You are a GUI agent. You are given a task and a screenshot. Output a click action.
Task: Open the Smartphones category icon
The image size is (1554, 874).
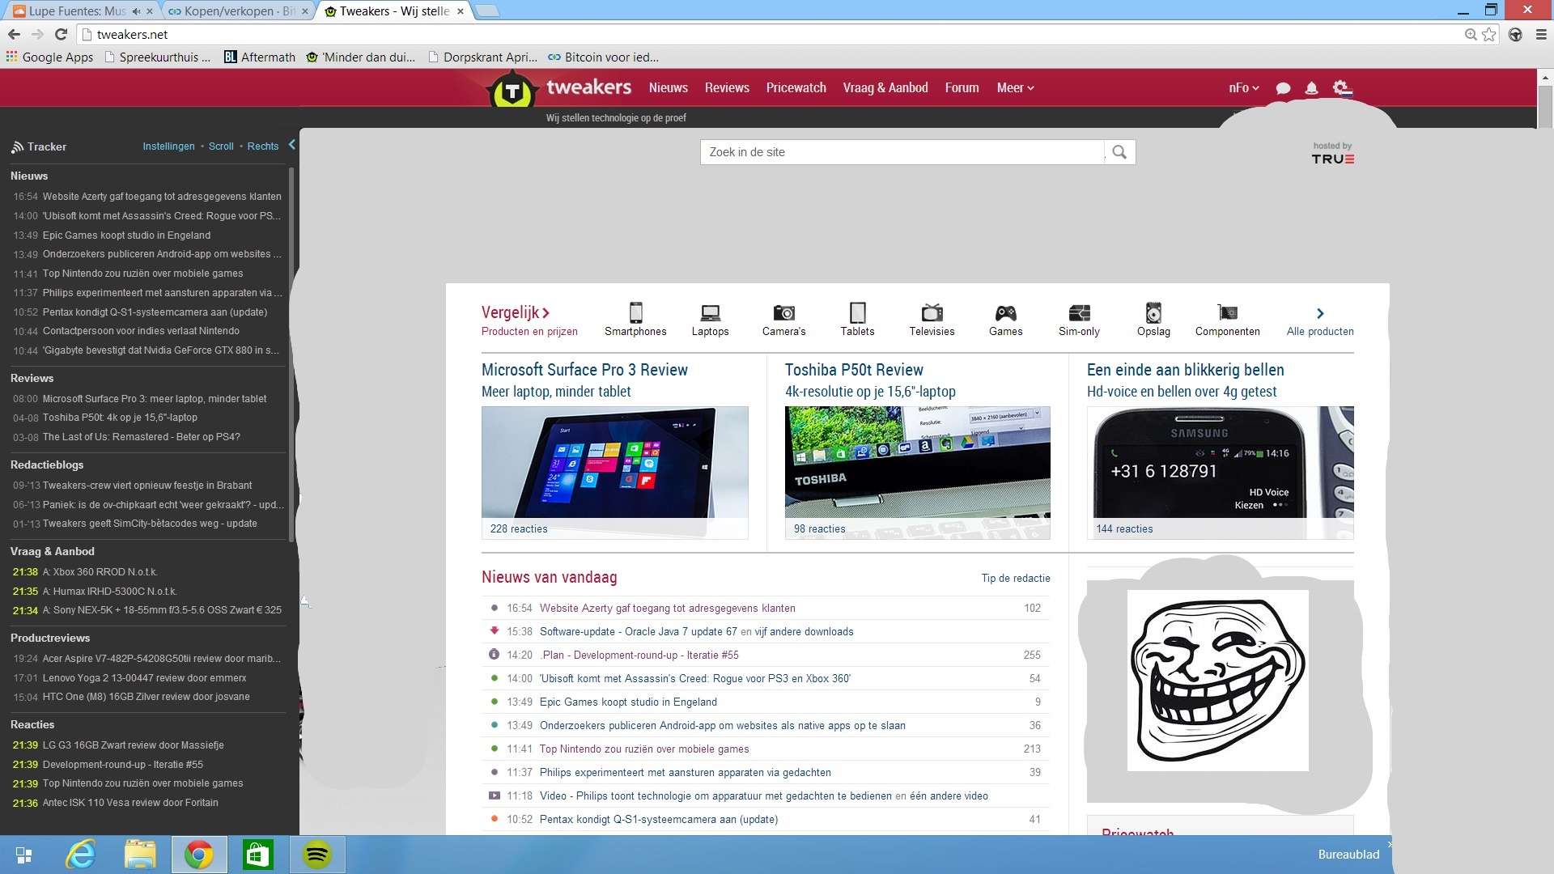pos(636,313)
